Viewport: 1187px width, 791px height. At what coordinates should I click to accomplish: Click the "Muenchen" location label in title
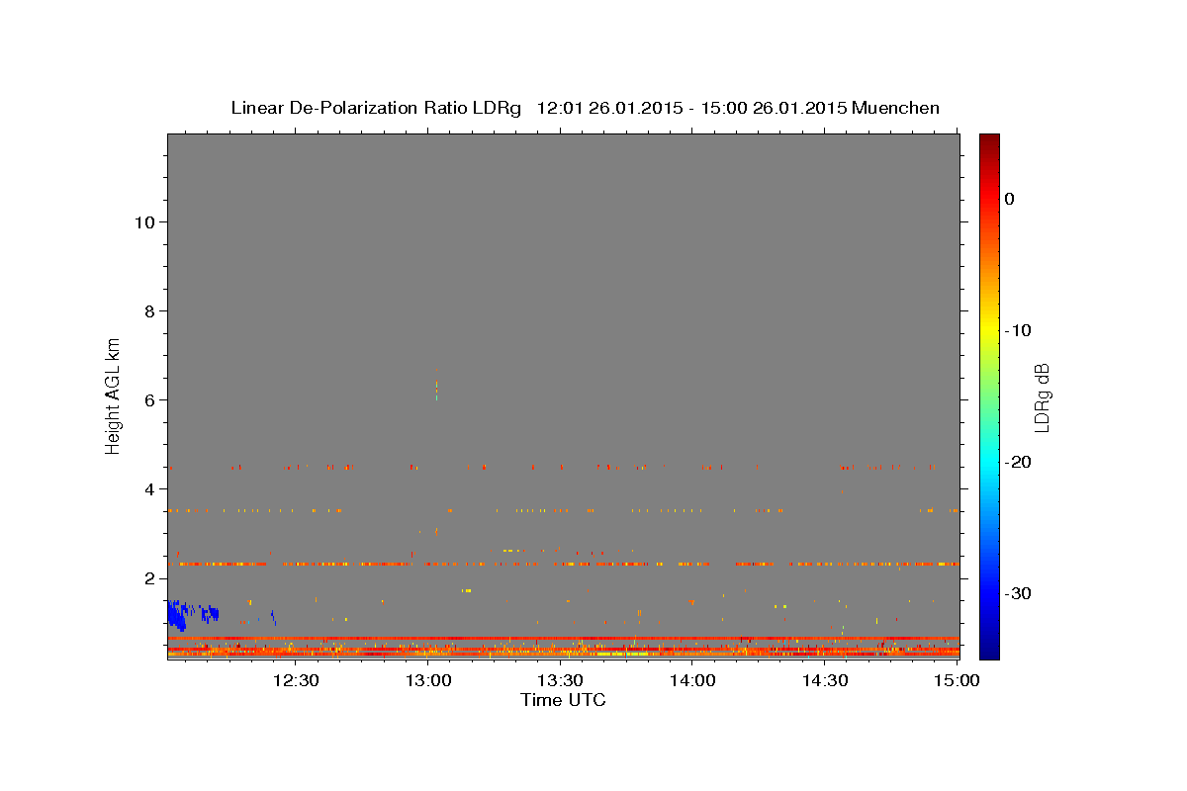click(x=896, y=108)
